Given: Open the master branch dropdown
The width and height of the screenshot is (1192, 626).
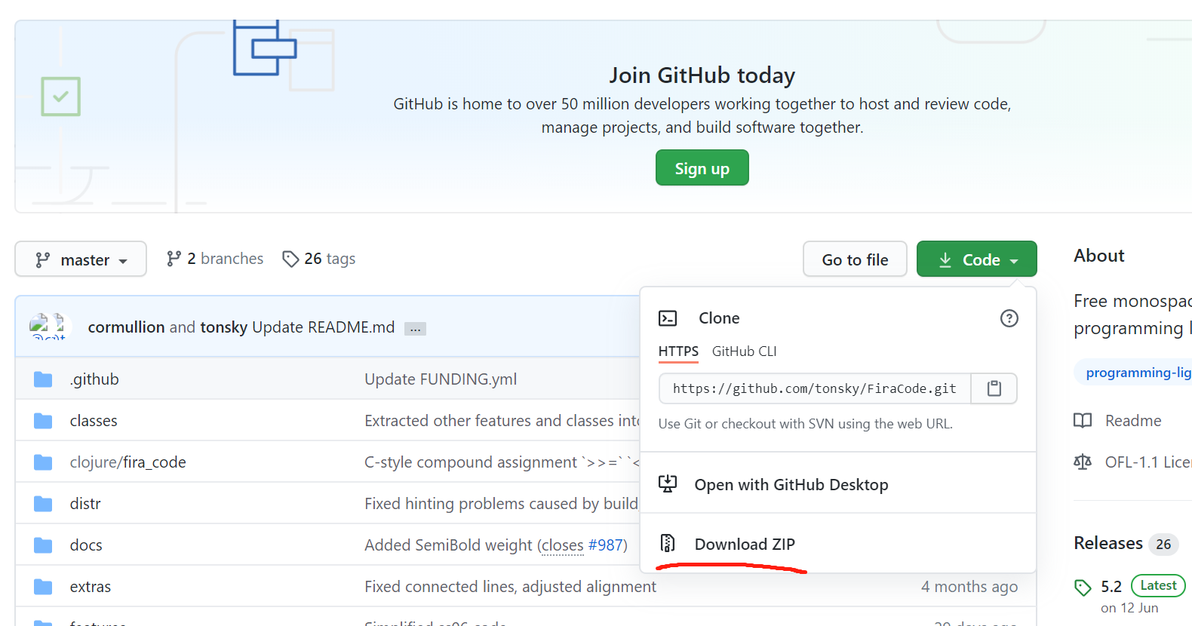Looking at the screenshot, I should tap(81, 259).
